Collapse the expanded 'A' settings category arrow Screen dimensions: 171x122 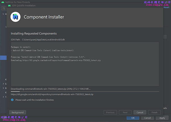[3, 14]
